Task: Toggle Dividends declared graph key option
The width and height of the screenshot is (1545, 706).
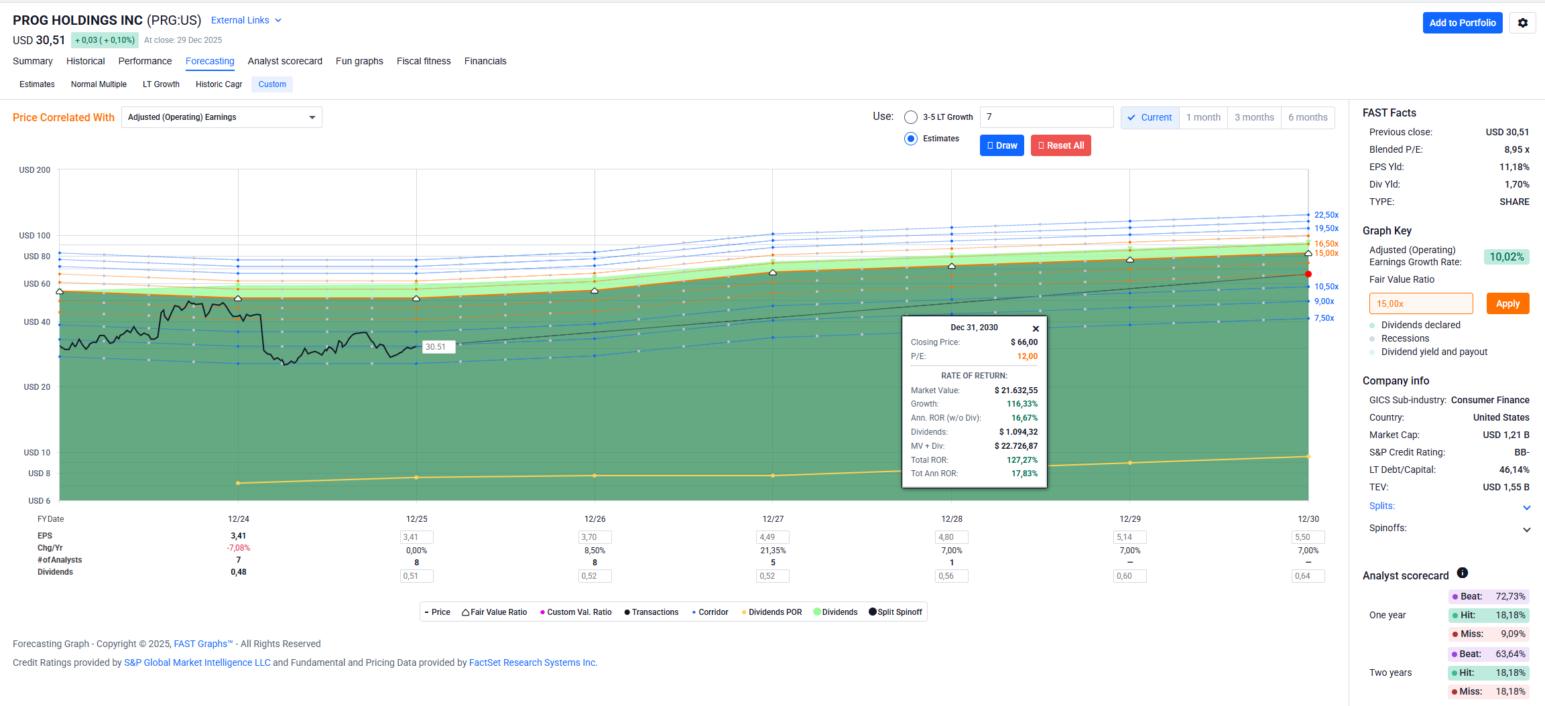Action: coord(1372,326)
